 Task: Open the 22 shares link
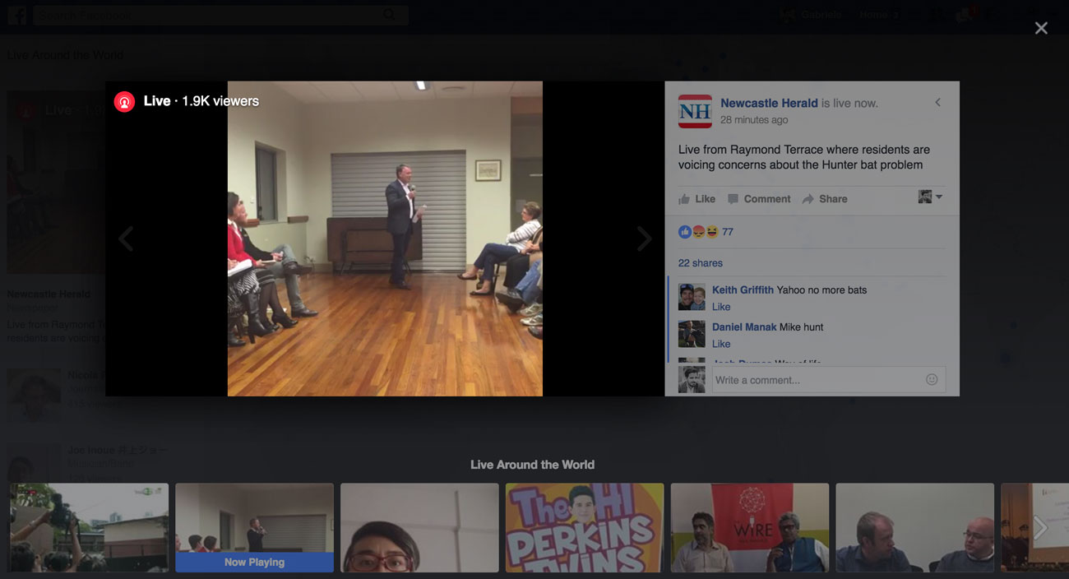point(700,263)
